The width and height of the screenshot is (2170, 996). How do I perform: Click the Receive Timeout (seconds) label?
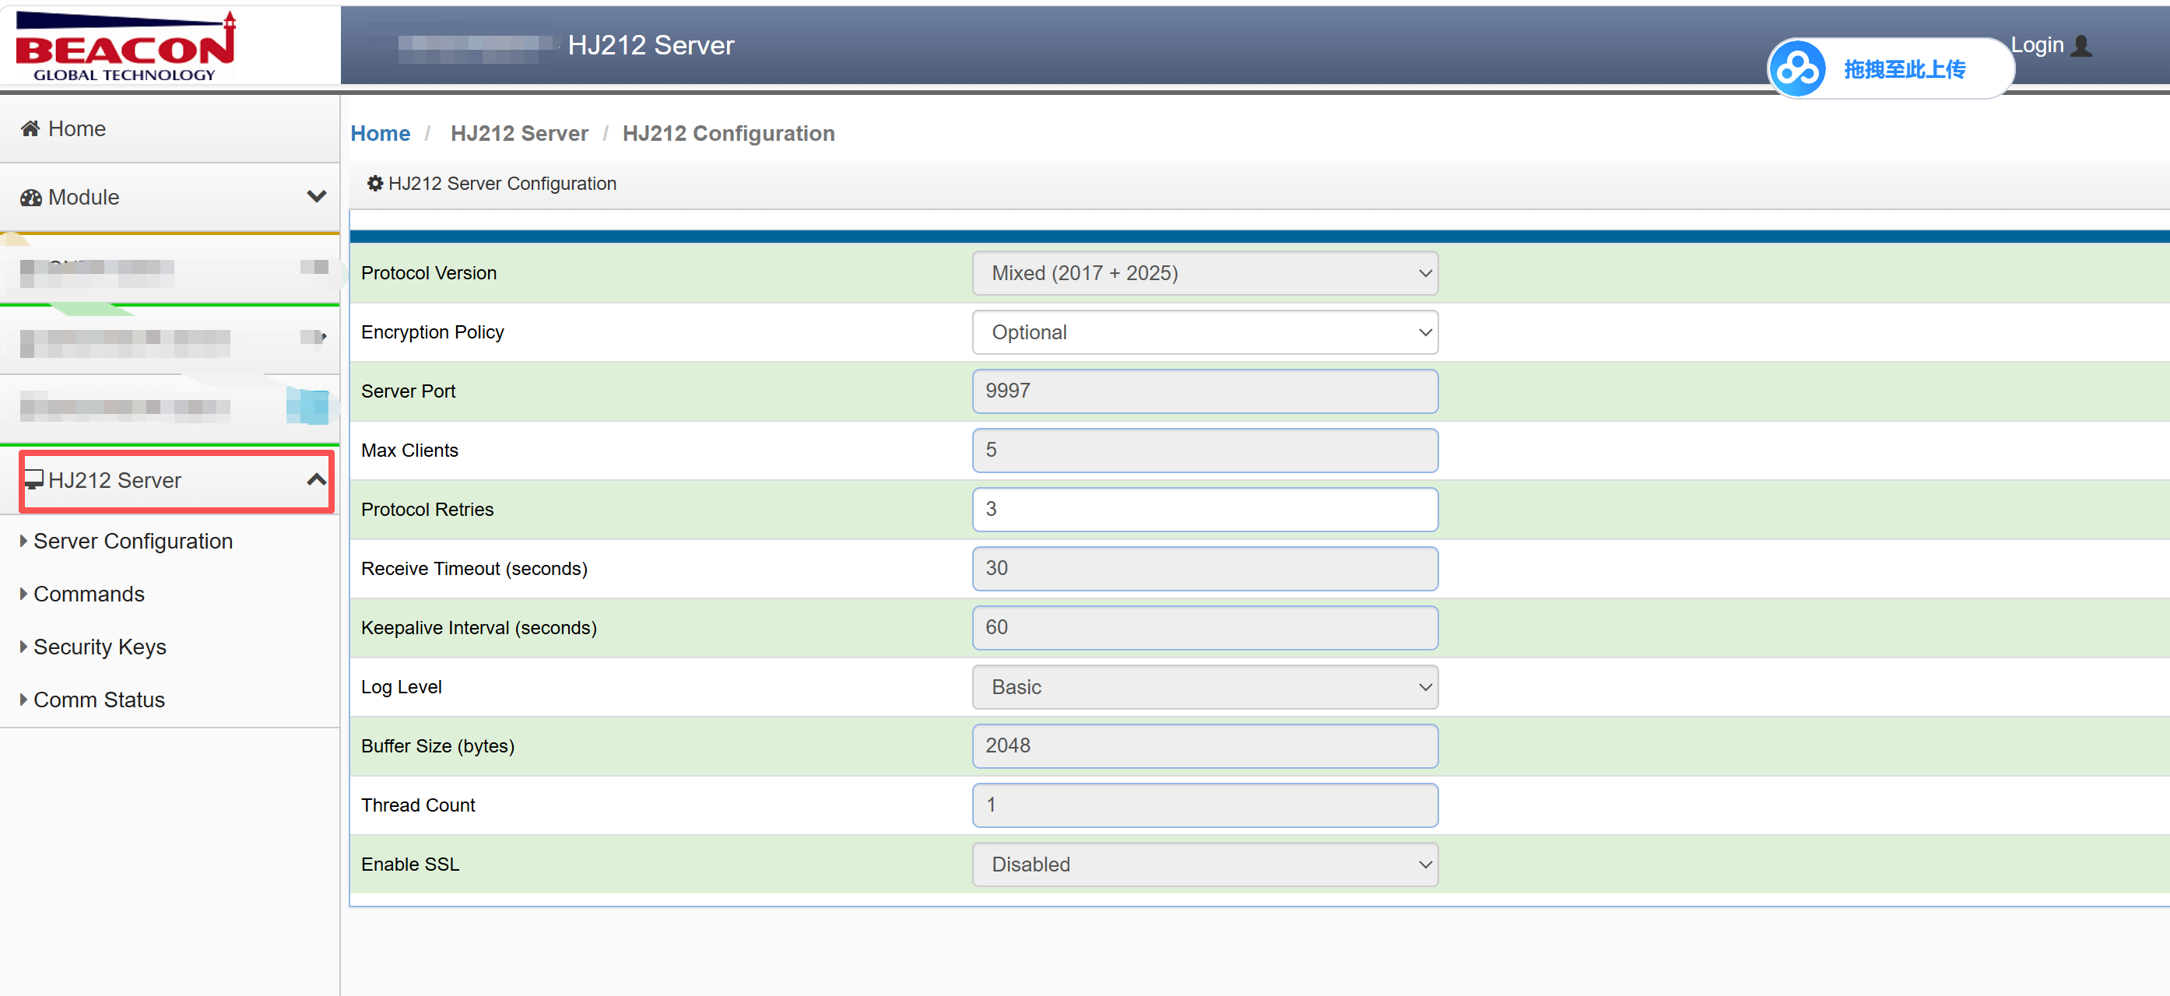pyautogui.click(x=474, y=569)
